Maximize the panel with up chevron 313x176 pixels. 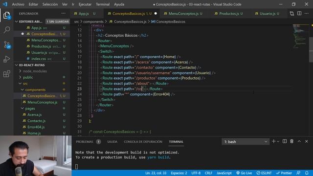pyautogui.click(x=299, y=141)
